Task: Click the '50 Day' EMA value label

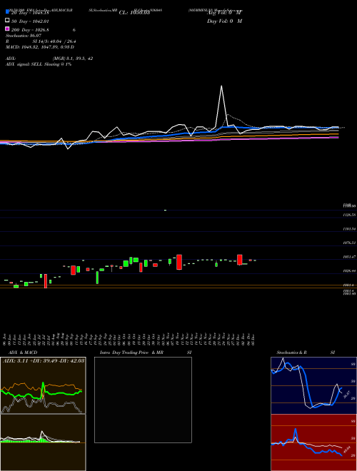Action: pyautogui.click(x=30, y=21)
